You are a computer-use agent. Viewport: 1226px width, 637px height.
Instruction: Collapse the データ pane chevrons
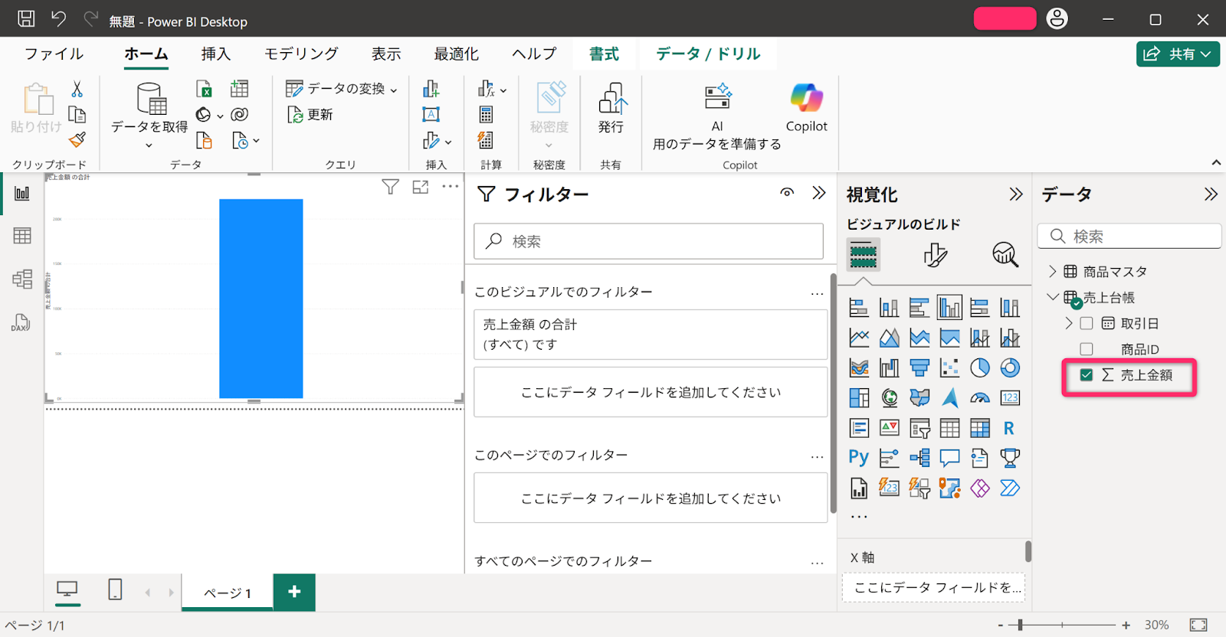coord(1211,194)
